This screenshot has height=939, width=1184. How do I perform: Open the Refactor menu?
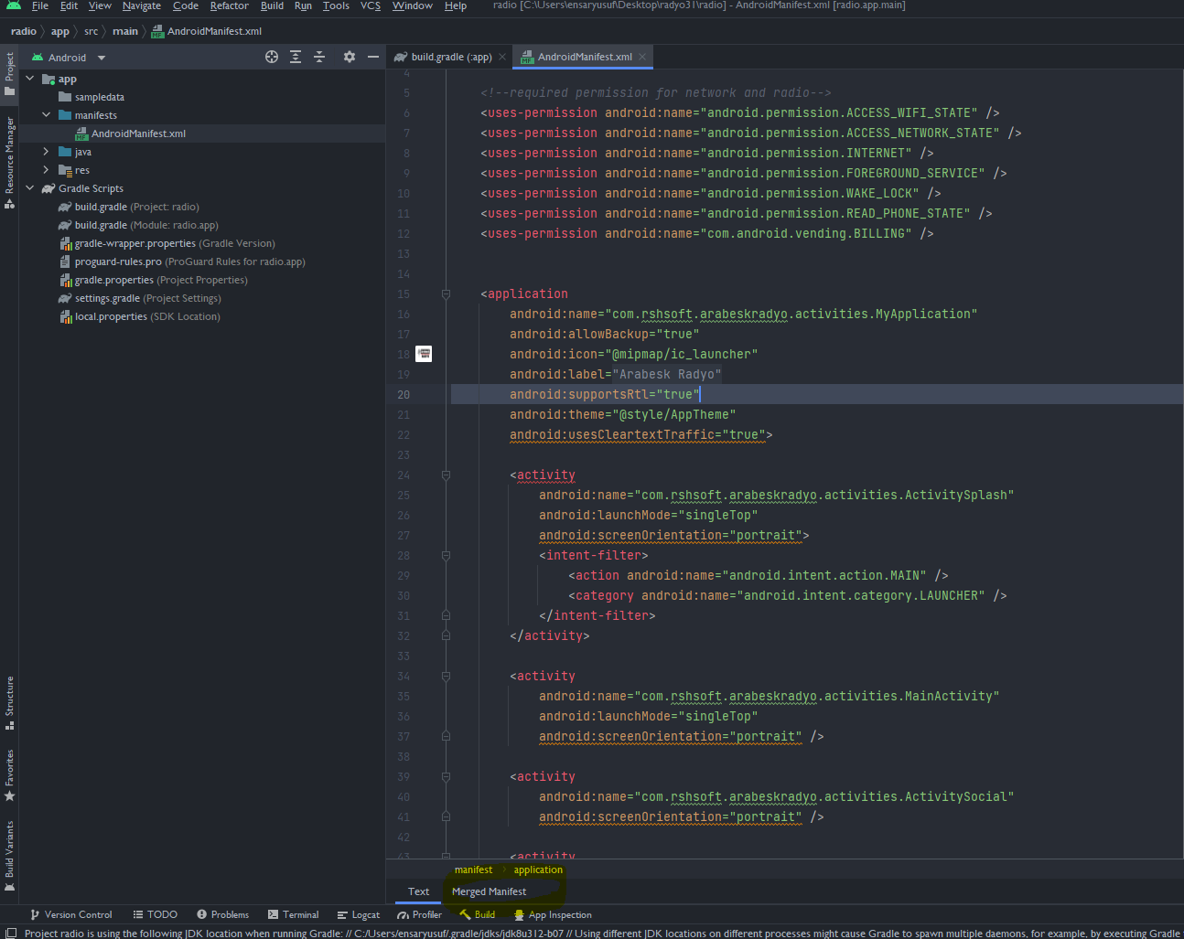pos(229,5)
